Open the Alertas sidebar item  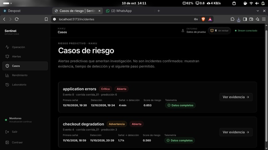coord(25,57)
